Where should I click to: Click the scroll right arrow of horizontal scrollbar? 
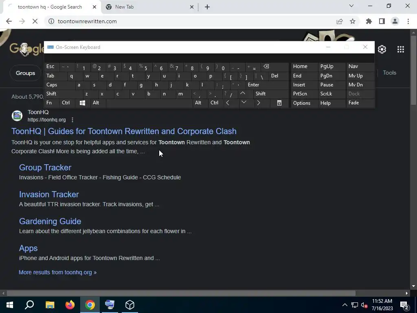407,293
